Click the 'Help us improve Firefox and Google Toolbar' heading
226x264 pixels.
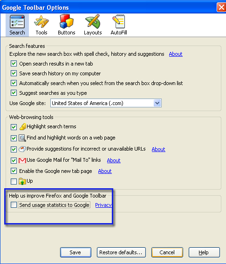pyautogui.click(x=58, y=196)
